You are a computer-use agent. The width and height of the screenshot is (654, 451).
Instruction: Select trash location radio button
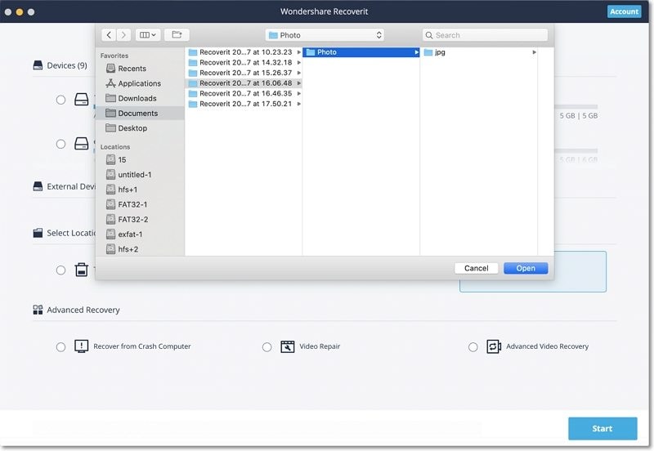[x=60, y=270]
